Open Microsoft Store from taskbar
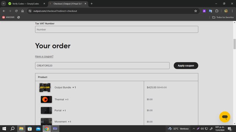236x132 pixels. pos(29,129)
